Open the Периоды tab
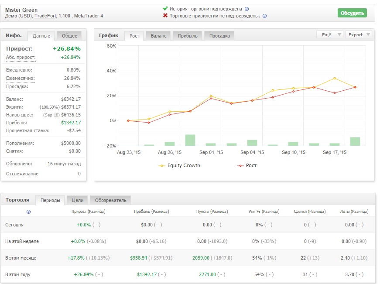The width and height of the screenshot is (380, 284). (50, 200)
